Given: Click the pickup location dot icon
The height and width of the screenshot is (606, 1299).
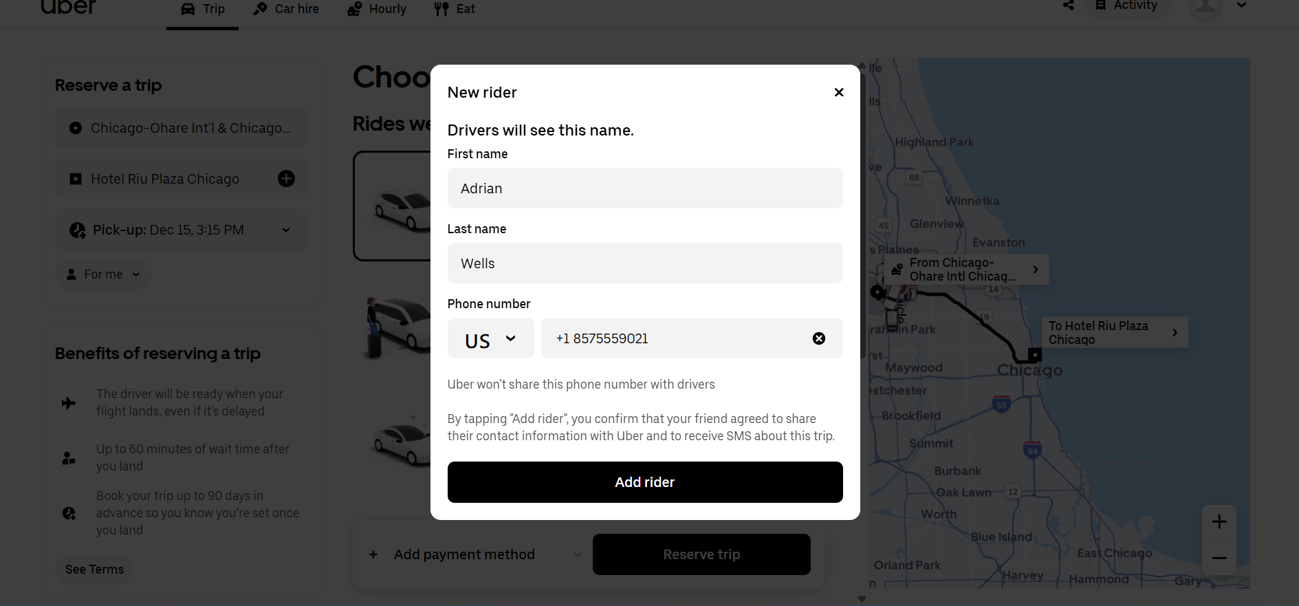Looking at the screenshot, I should 76,128.
